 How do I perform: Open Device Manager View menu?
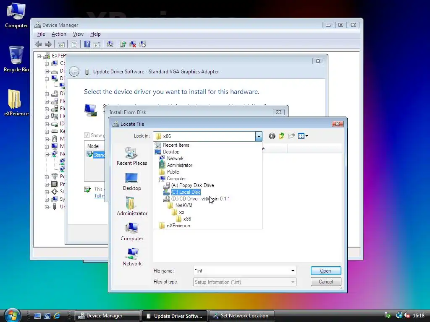[x=78, y=34]
